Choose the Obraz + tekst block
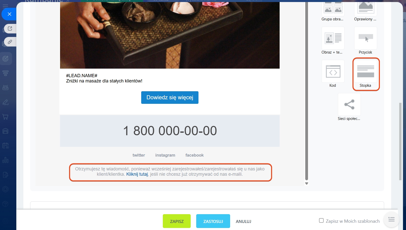 (x=333, y=41)
